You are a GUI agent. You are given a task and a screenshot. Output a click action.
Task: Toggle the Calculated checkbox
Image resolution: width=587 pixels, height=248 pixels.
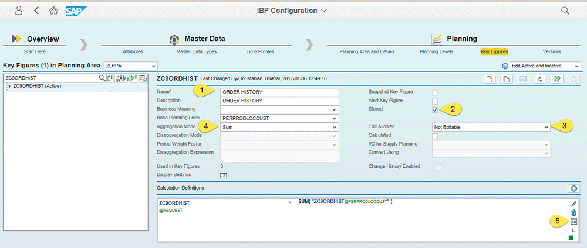435,136
